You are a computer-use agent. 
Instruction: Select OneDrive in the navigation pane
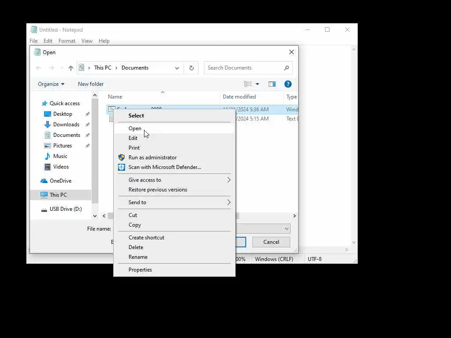[60, 181]
